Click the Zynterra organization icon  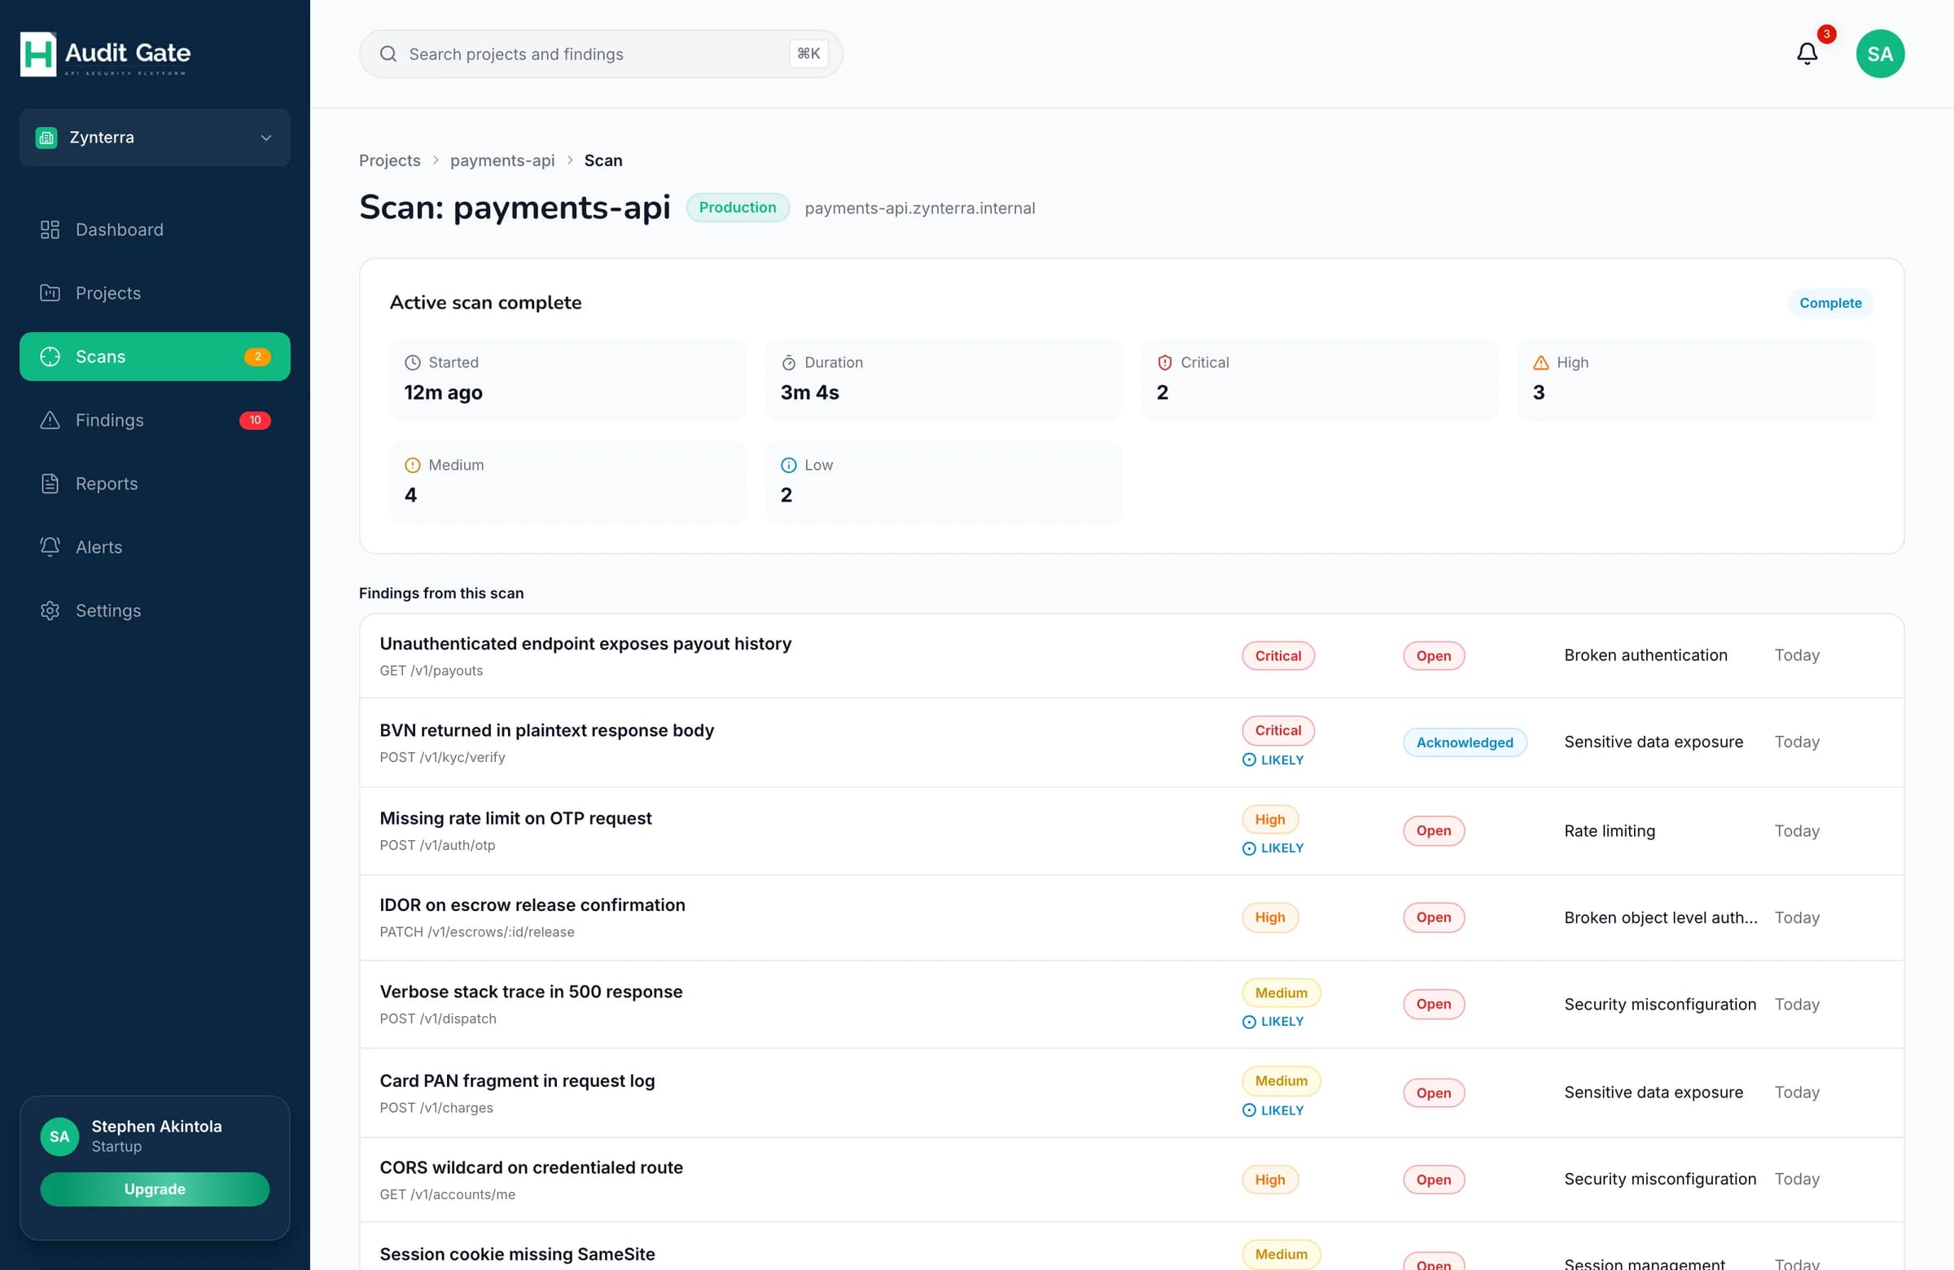coord(46,138)
